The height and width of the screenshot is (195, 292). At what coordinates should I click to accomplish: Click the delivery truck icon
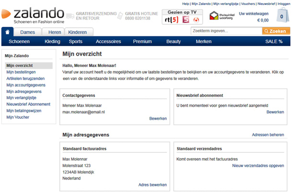click(x=70, y=16)
